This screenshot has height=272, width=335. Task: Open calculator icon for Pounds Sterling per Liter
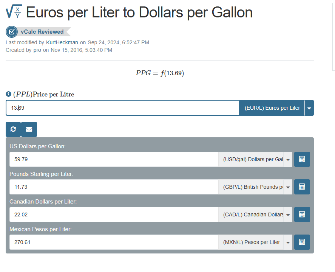click(302, 187)
